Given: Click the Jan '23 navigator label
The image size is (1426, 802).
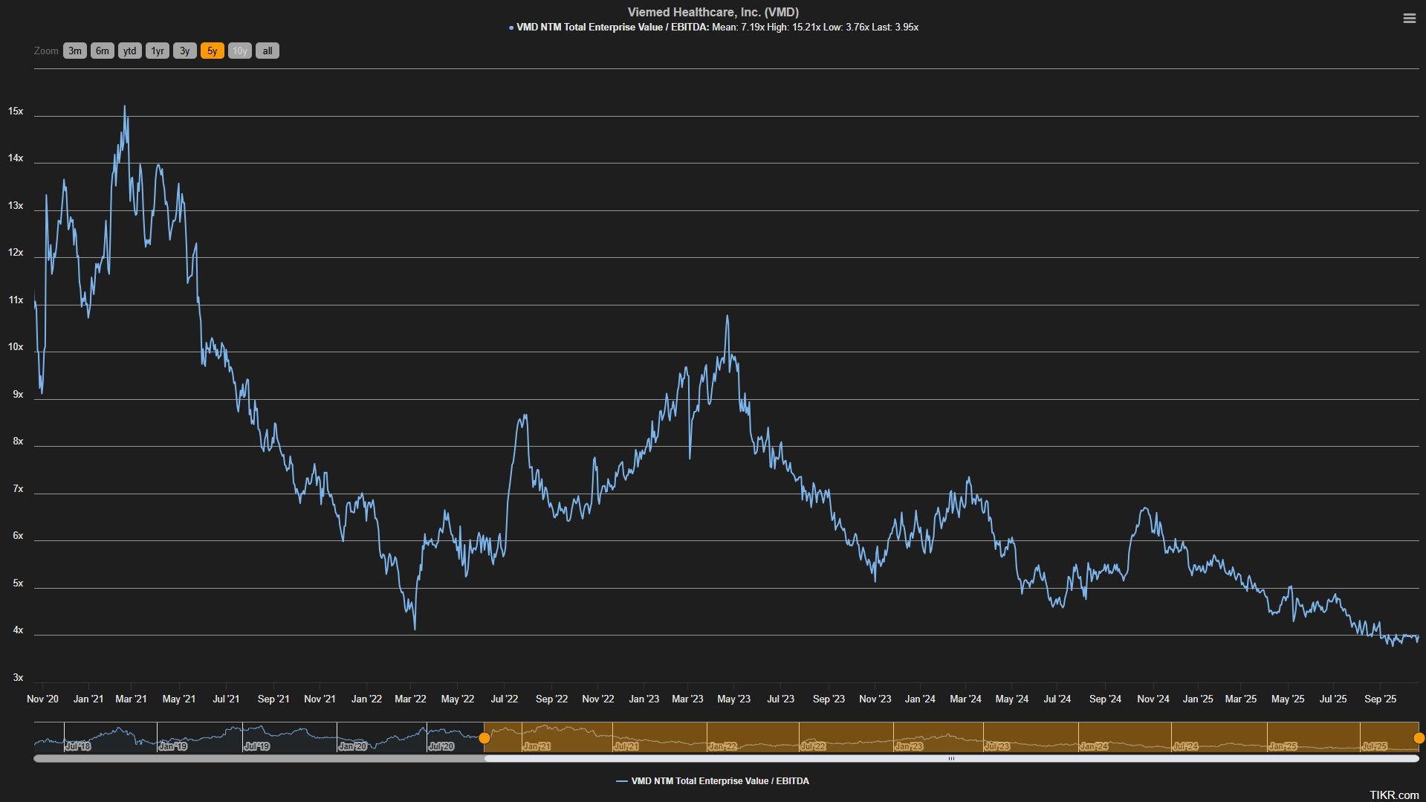Looking at the screenshot, I should (x=909, y=746).
